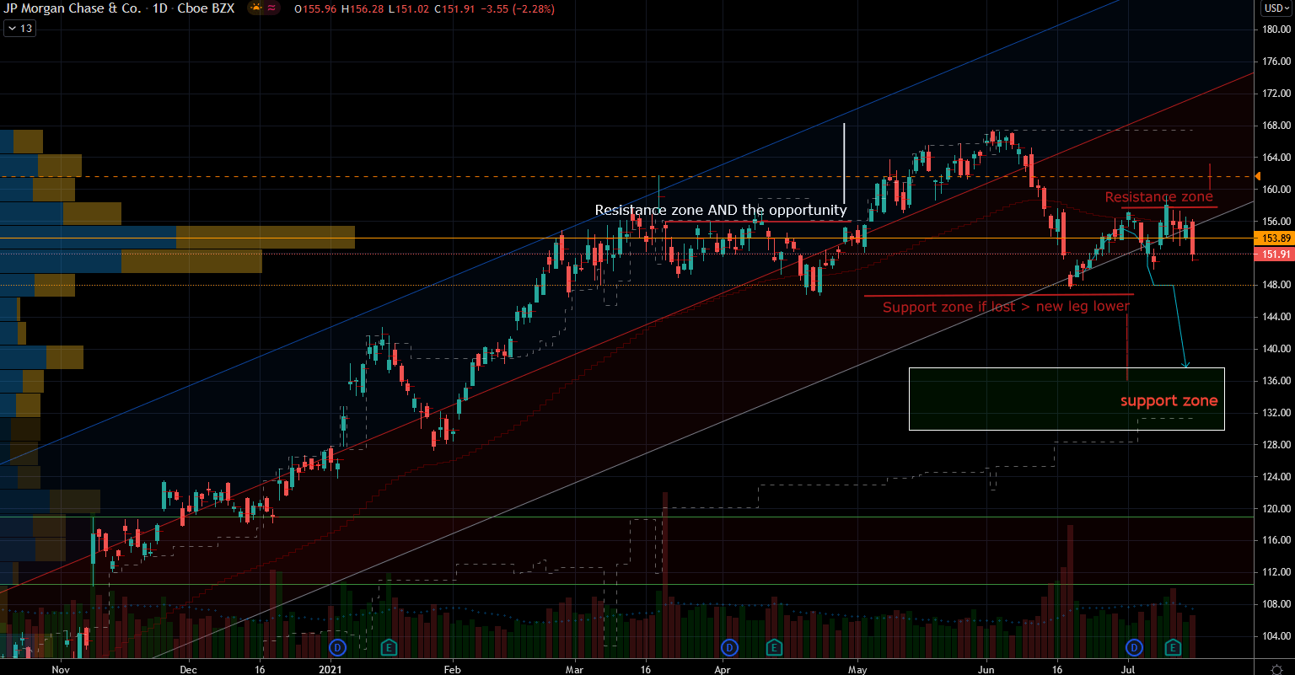This screenshot has width=1295, height=675.
Task: Click the 120.00 price scale label
Action: click(x=1276, y=509)
